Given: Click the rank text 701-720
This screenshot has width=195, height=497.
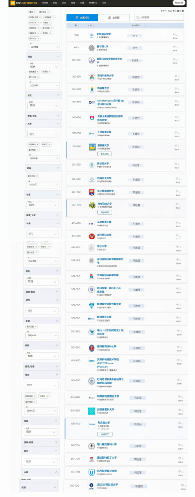Looking at the screenshot, I should tap(74, 485).
